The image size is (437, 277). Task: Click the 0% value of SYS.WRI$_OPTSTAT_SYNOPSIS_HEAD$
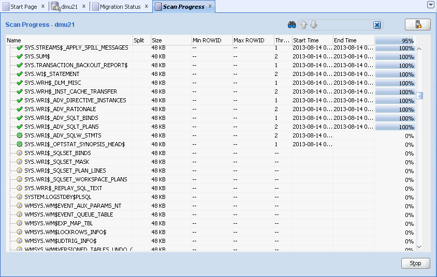click(409, 145)
